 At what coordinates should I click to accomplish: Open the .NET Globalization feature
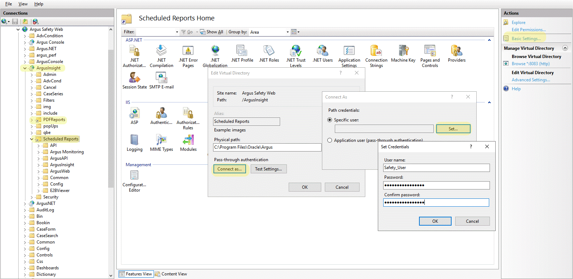(215, 56)
